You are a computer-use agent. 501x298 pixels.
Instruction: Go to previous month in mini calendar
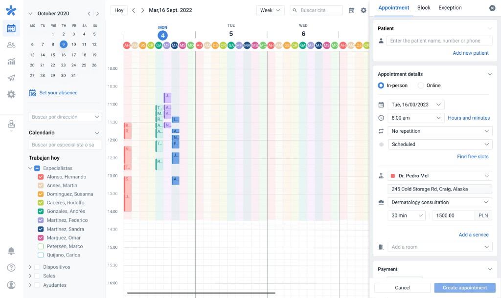[x=89, y=13]
